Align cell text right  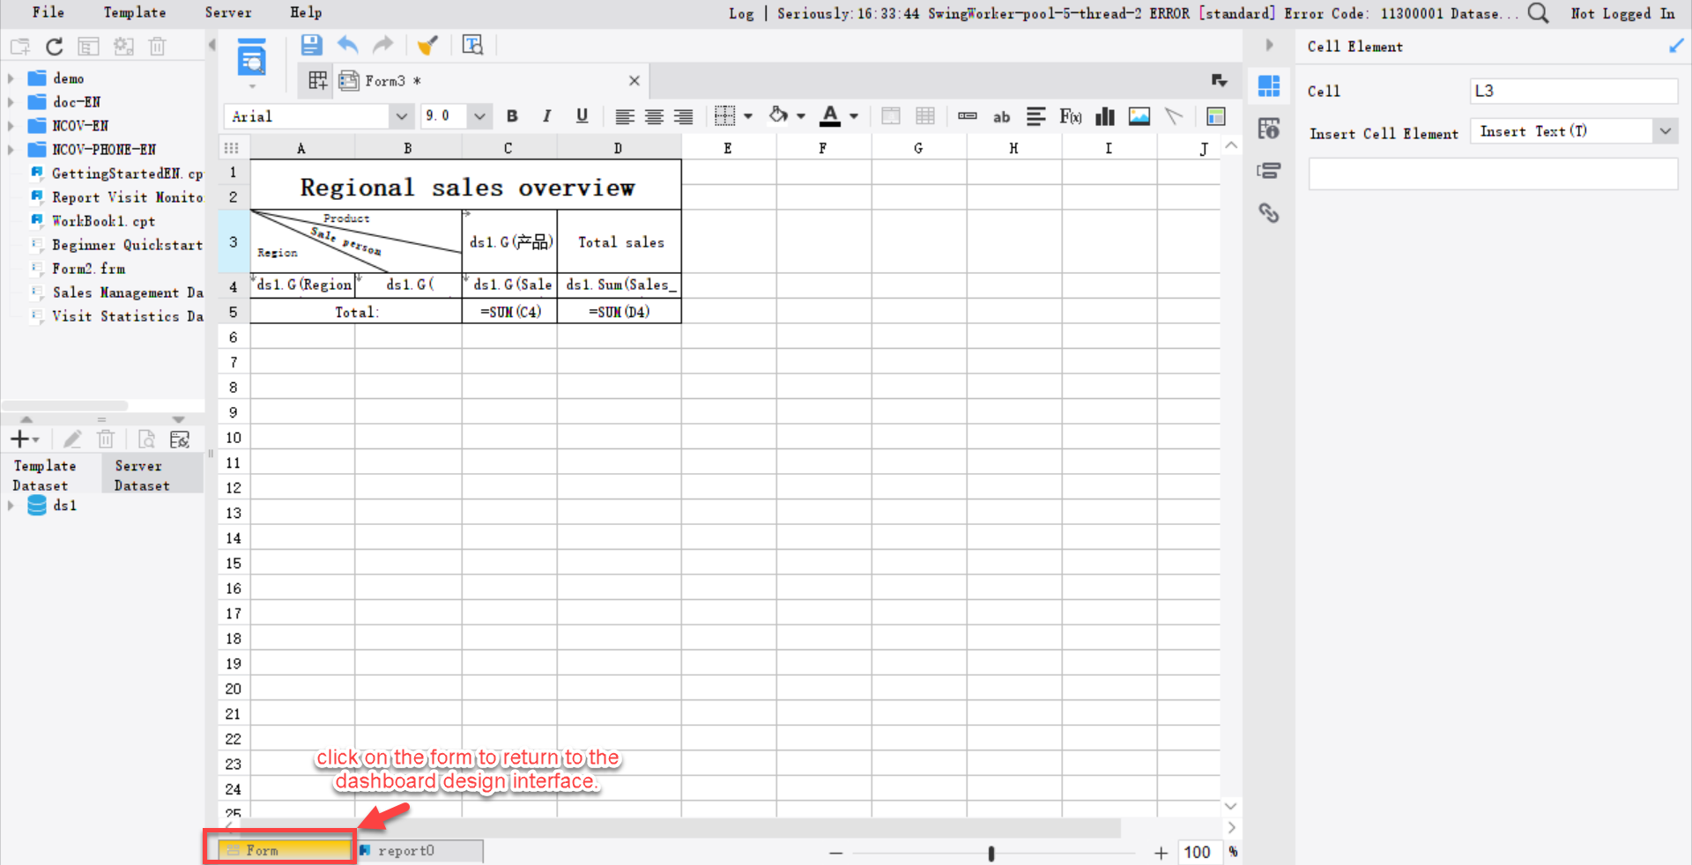(x=683, y=116)
